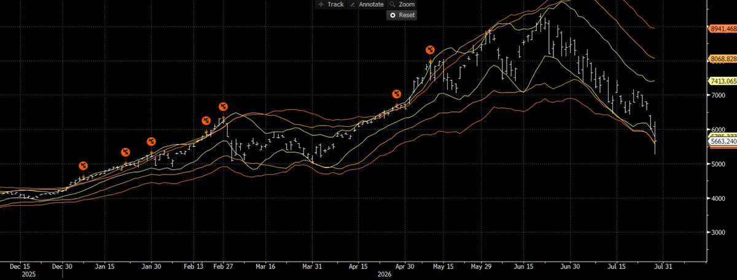Viewport: 737px width, 280px height.
Task: Click the Dec 15 date label
Action: (x=20, y=267)
